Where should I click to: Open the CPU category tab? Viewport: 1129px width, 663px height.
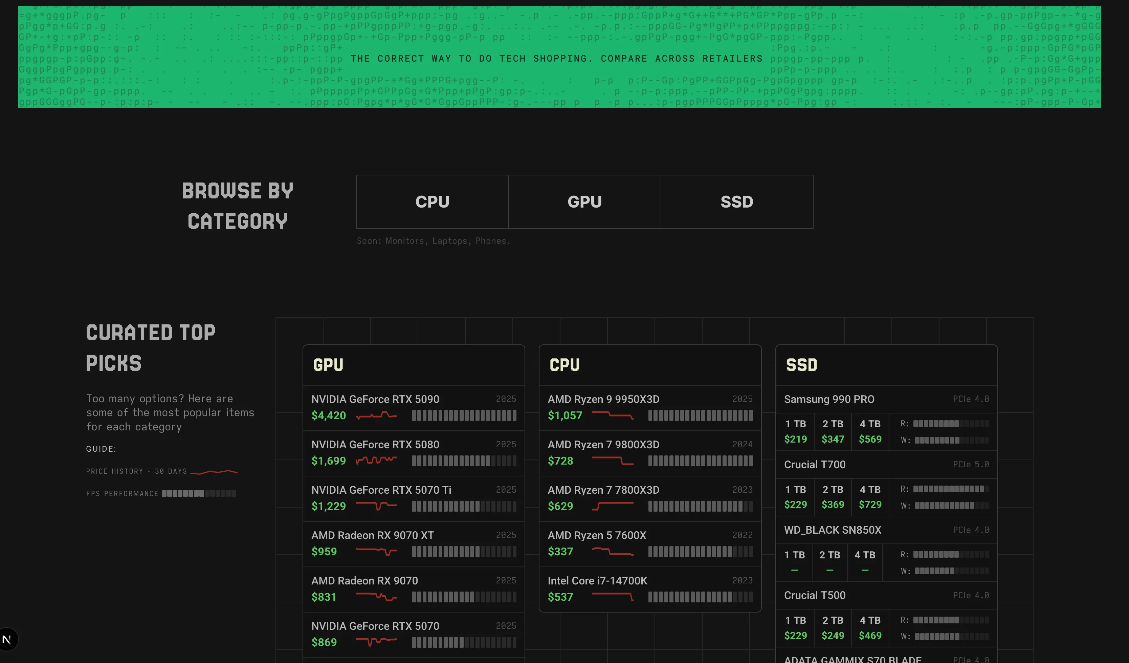click(x=432, y=202)
